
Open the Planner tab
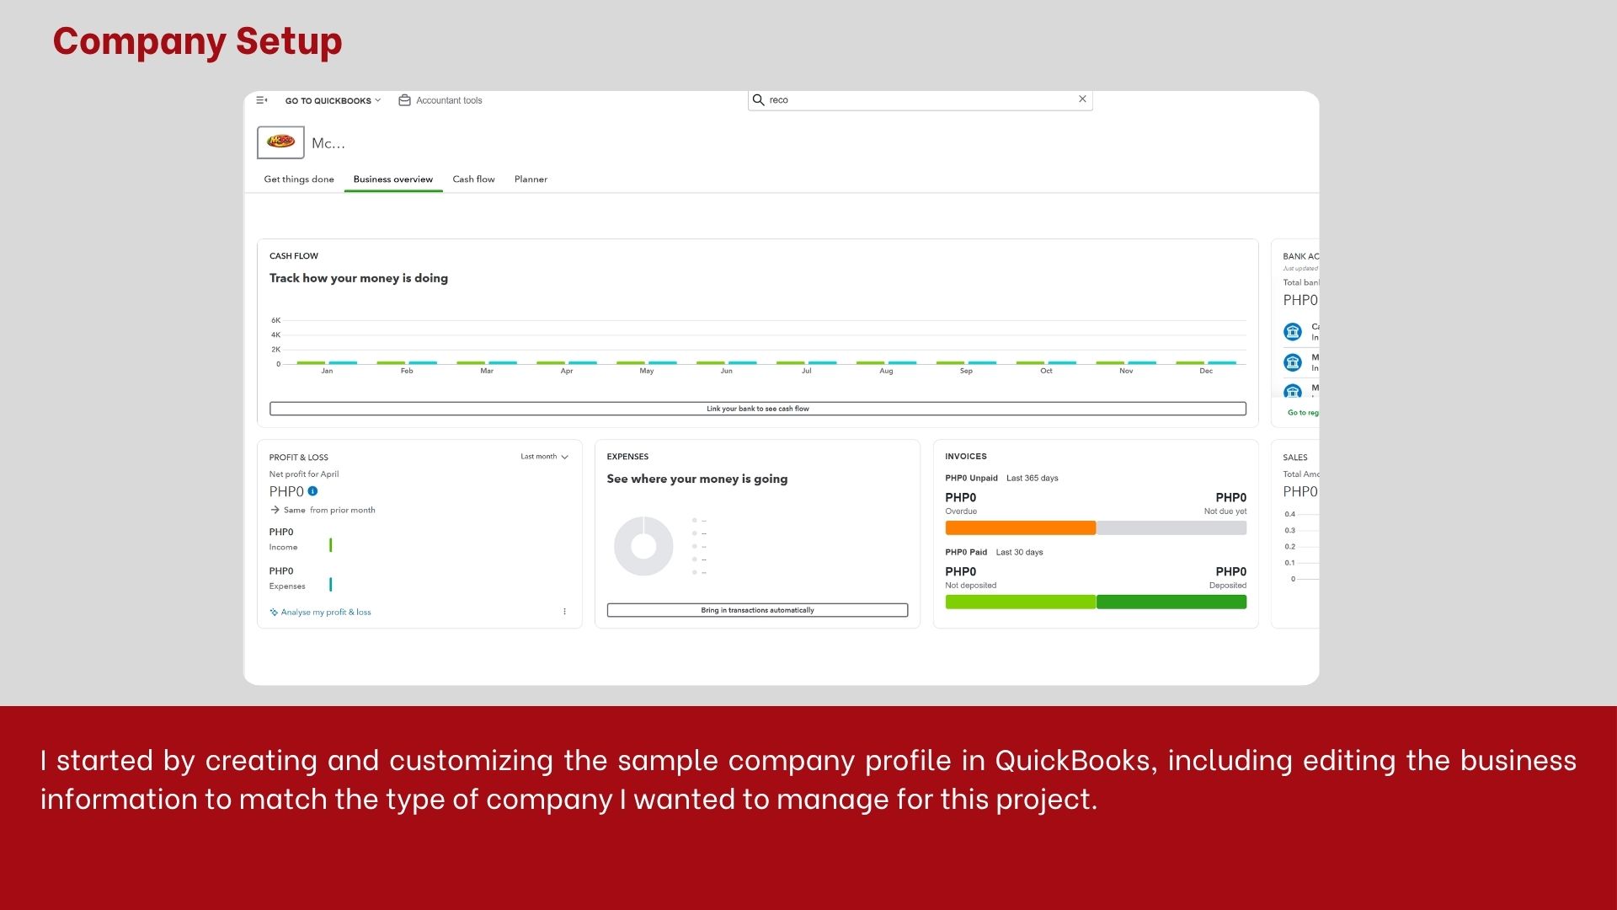pyautogui.click(x=531, y=179)
